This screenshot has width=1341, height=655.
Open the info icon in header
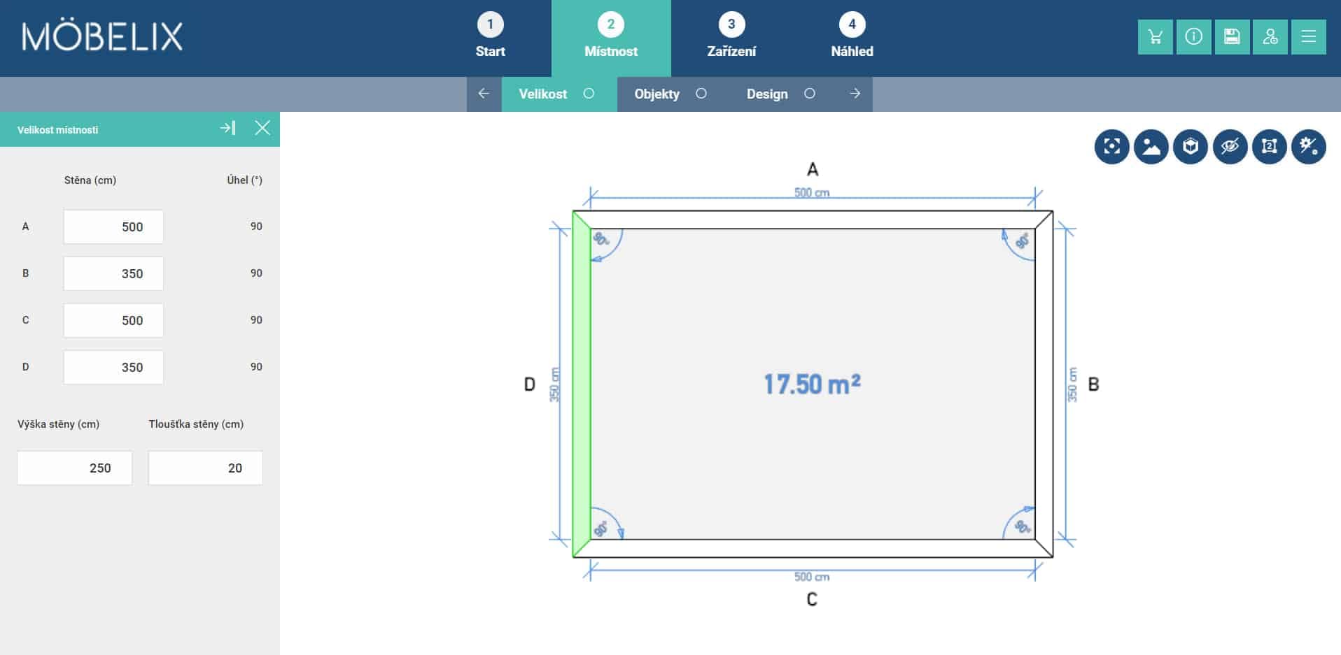pyautogui.click(x=1193, y=36)
